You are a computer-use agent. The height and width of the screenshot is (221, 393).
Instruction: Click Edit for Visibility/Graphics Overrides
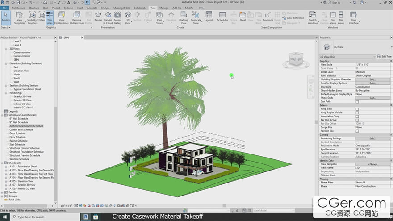372,79
